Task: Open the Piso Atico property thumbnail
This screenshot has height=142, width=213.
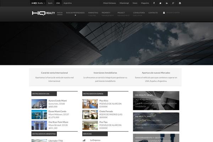Action: (x=90, y=104)
